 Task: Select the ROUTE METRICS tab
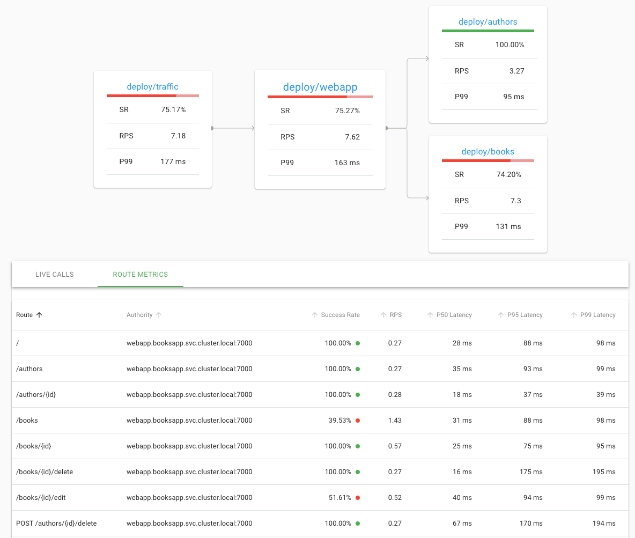pyautogui.click(x=140, y=274)
